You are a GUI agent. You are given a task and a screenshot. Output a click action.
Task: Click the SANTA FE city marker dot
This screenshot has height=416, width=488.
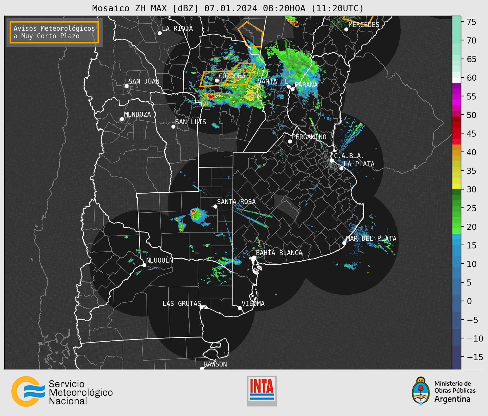pos(289,86)
